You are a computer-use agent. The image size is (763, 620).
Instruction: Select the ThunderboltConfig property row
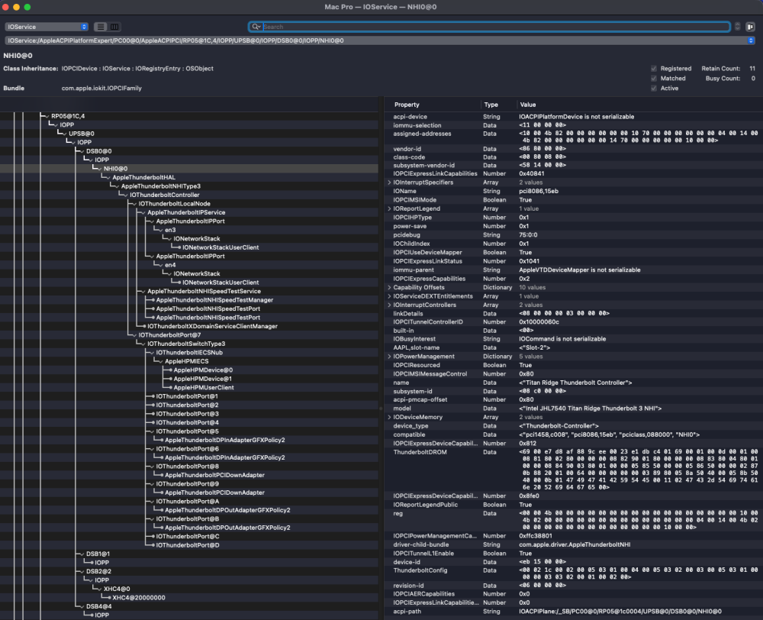click(573, 573)
